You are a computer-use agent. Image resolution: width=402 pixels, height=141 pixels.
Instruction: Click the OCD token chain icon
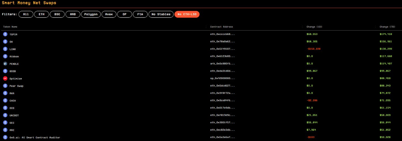coord(5,108)
